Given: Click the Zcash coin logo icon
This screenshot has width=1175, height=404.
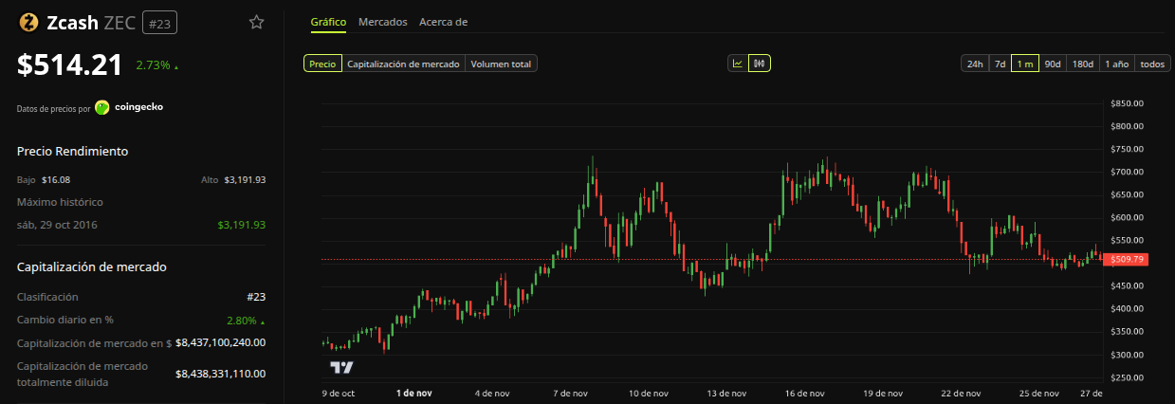Looking at the screenshot, I should click(28, 22).
